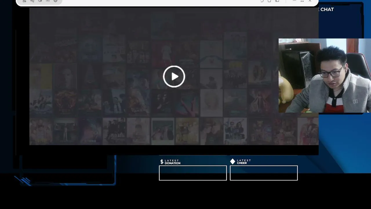
Task: Select the empty Latest Donation box
Action: pyautogui.click(x=193, y=173)
